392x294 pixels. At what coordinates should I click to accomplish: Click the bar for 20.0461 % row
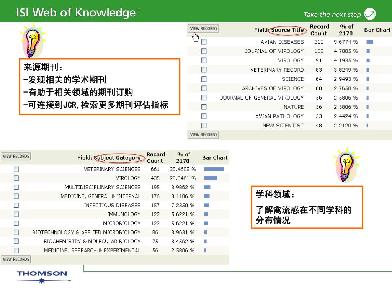pyautogui.click(x=211, y=178)
